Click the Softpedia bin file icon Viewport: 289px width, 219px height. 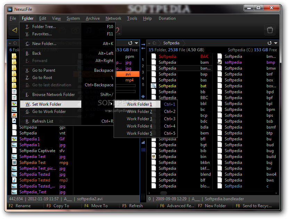(154, 157)
